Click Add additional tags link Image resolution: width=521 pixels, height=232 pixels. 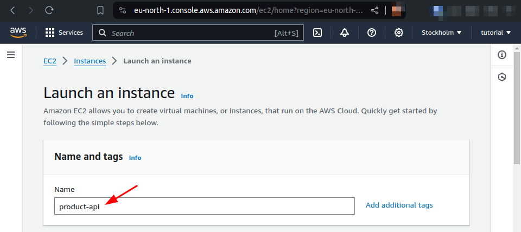[x=399, y=205]
